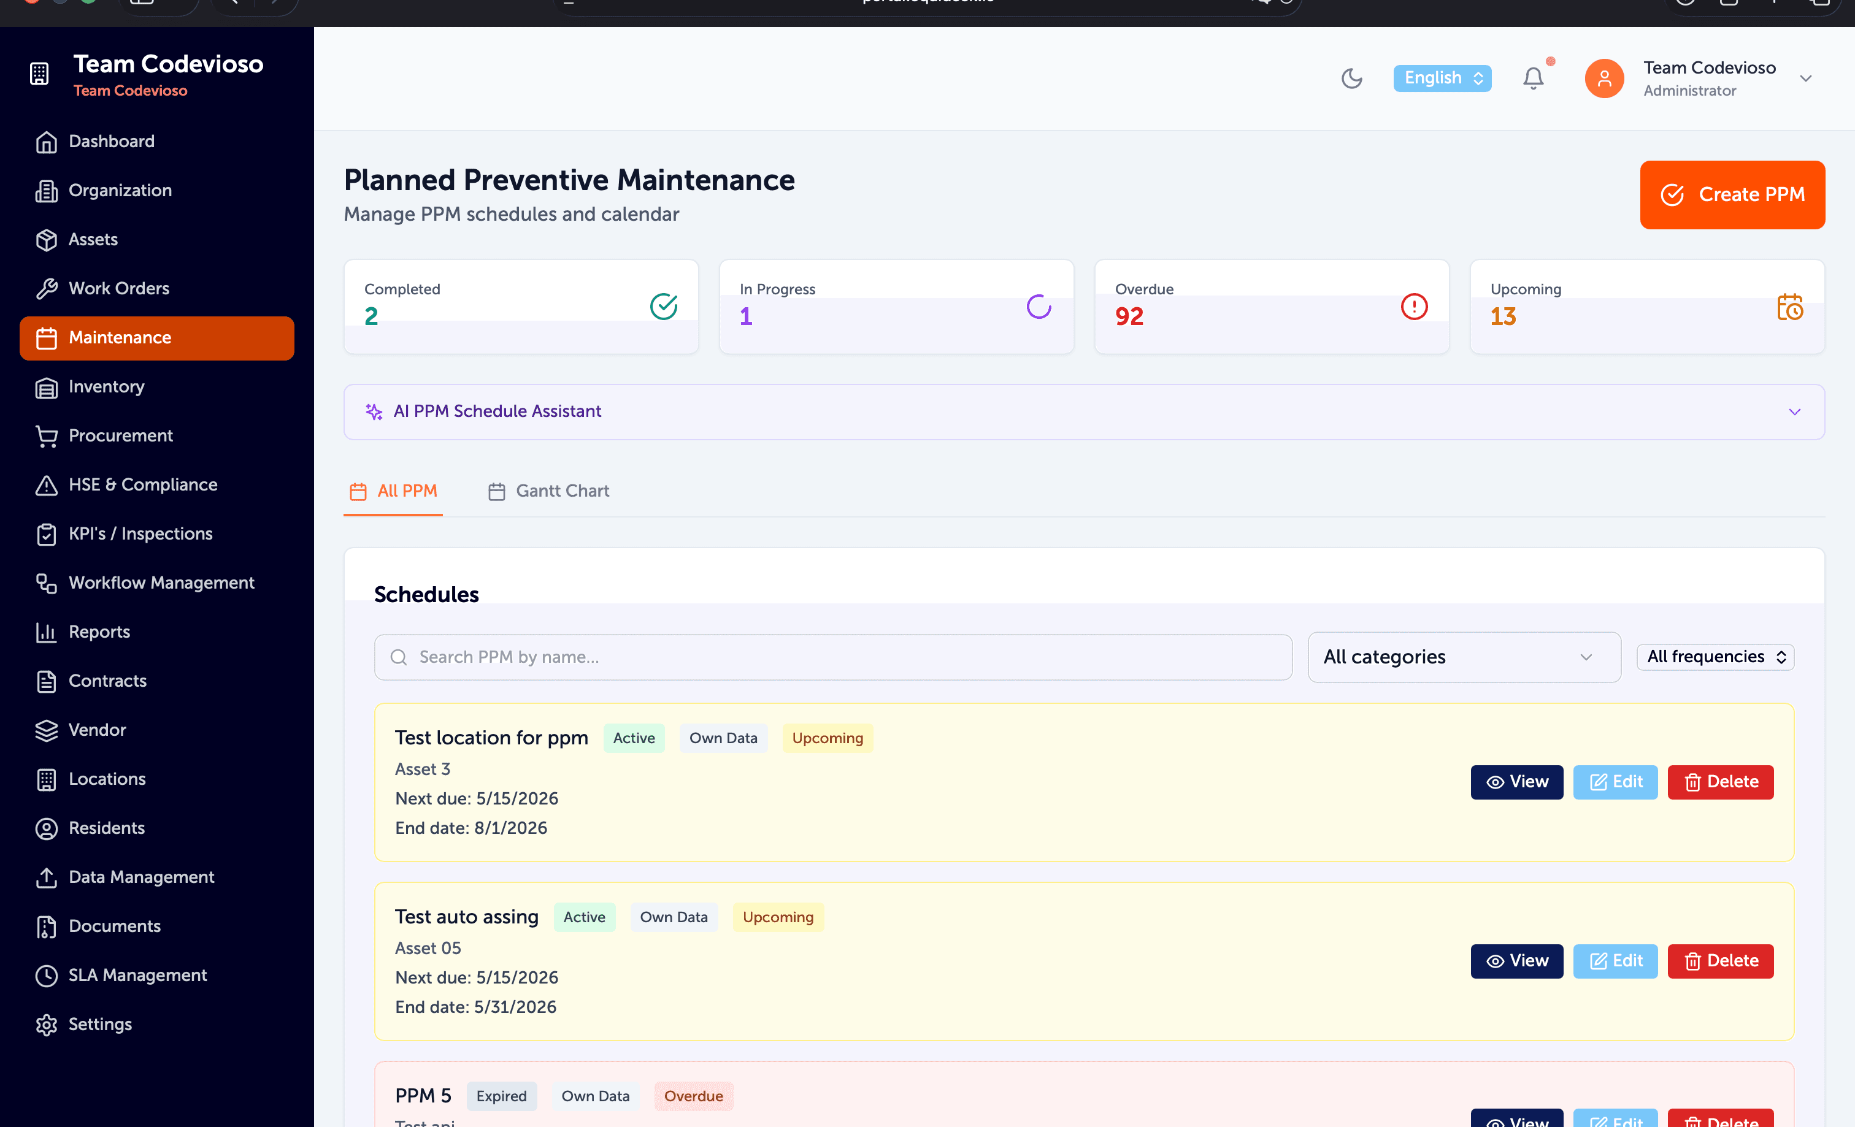This screenshot has height=1127, width=1855.
Task: Click the Overdue badge on PPM 5
Action: pos(693,1096)
